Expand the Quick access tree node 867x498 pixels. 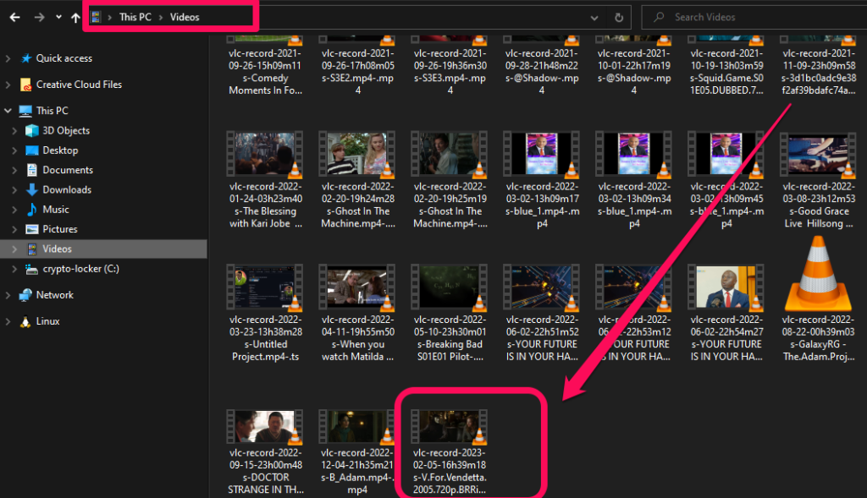pos(8,58)
